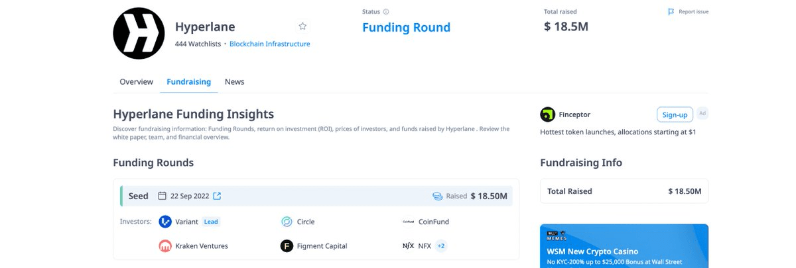Click the Report issue flag icon

[671, 12]
